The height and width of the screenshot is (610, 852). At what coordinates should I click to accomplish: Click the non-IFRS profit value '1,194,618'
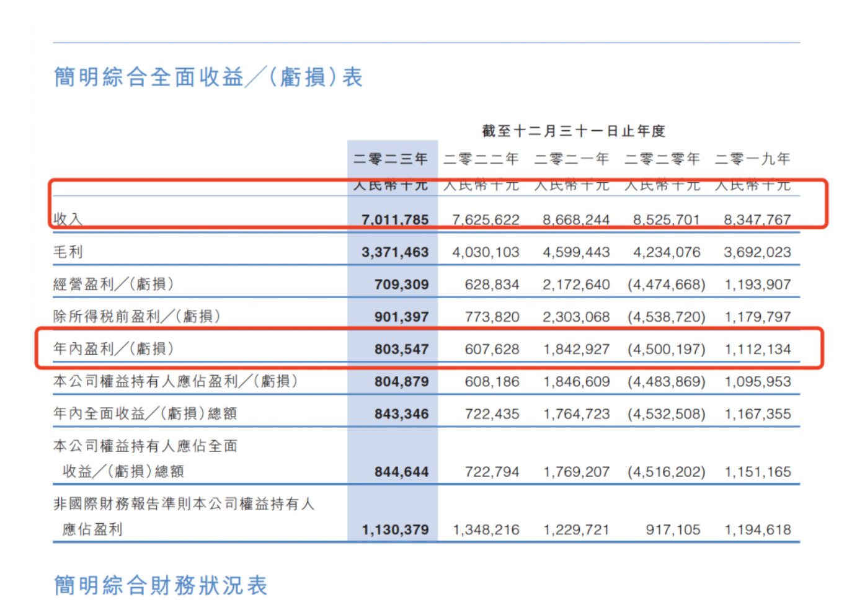tap(758, 530)
